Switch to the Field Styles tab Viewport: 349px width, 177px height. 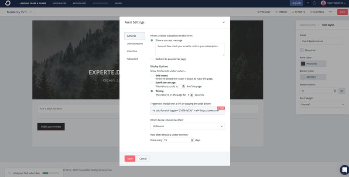[x=328, y=25]
